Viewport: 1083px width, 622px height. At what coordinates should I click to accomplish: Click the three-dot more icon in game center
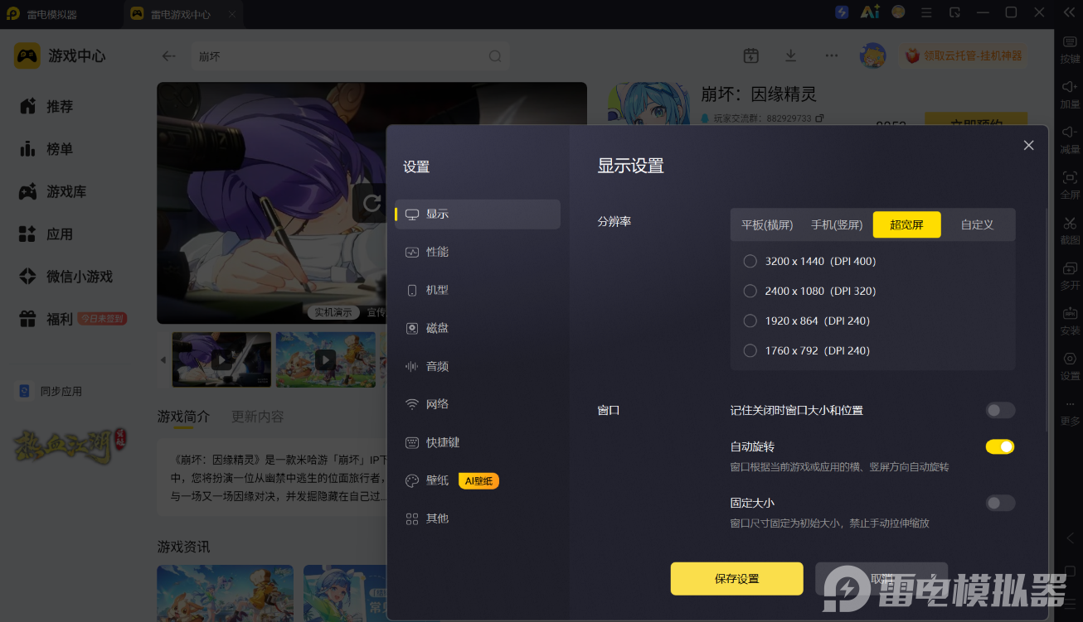pyautogui.click(x=832, y=55)
